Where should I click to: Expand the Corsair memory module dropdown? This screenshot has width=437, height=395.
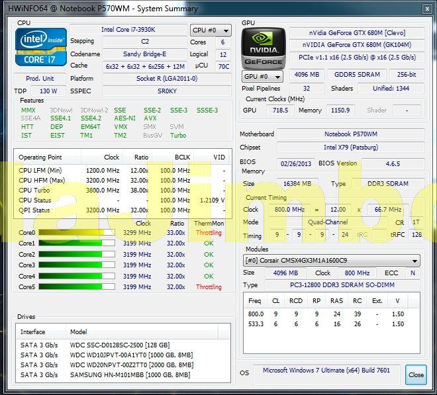pos(331,261)
